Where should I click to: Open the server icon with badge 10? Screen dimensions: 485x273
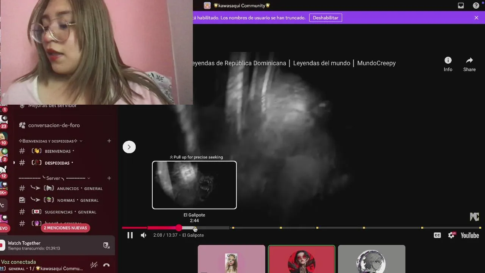point(4,138)
